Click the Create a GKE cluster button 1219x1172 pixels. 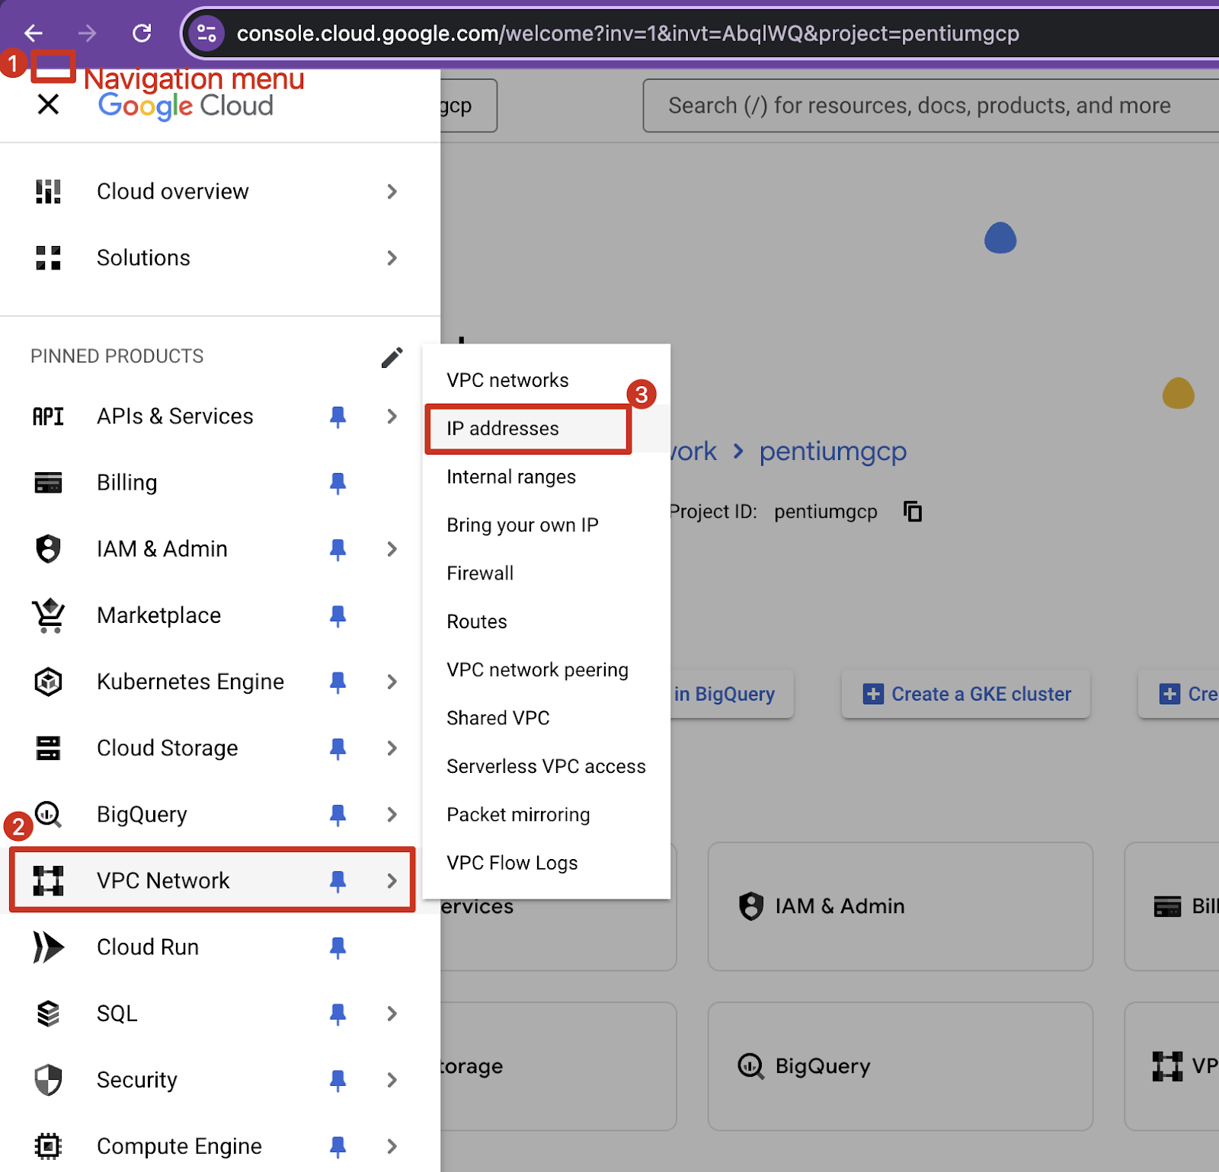[x=966, y=694]
